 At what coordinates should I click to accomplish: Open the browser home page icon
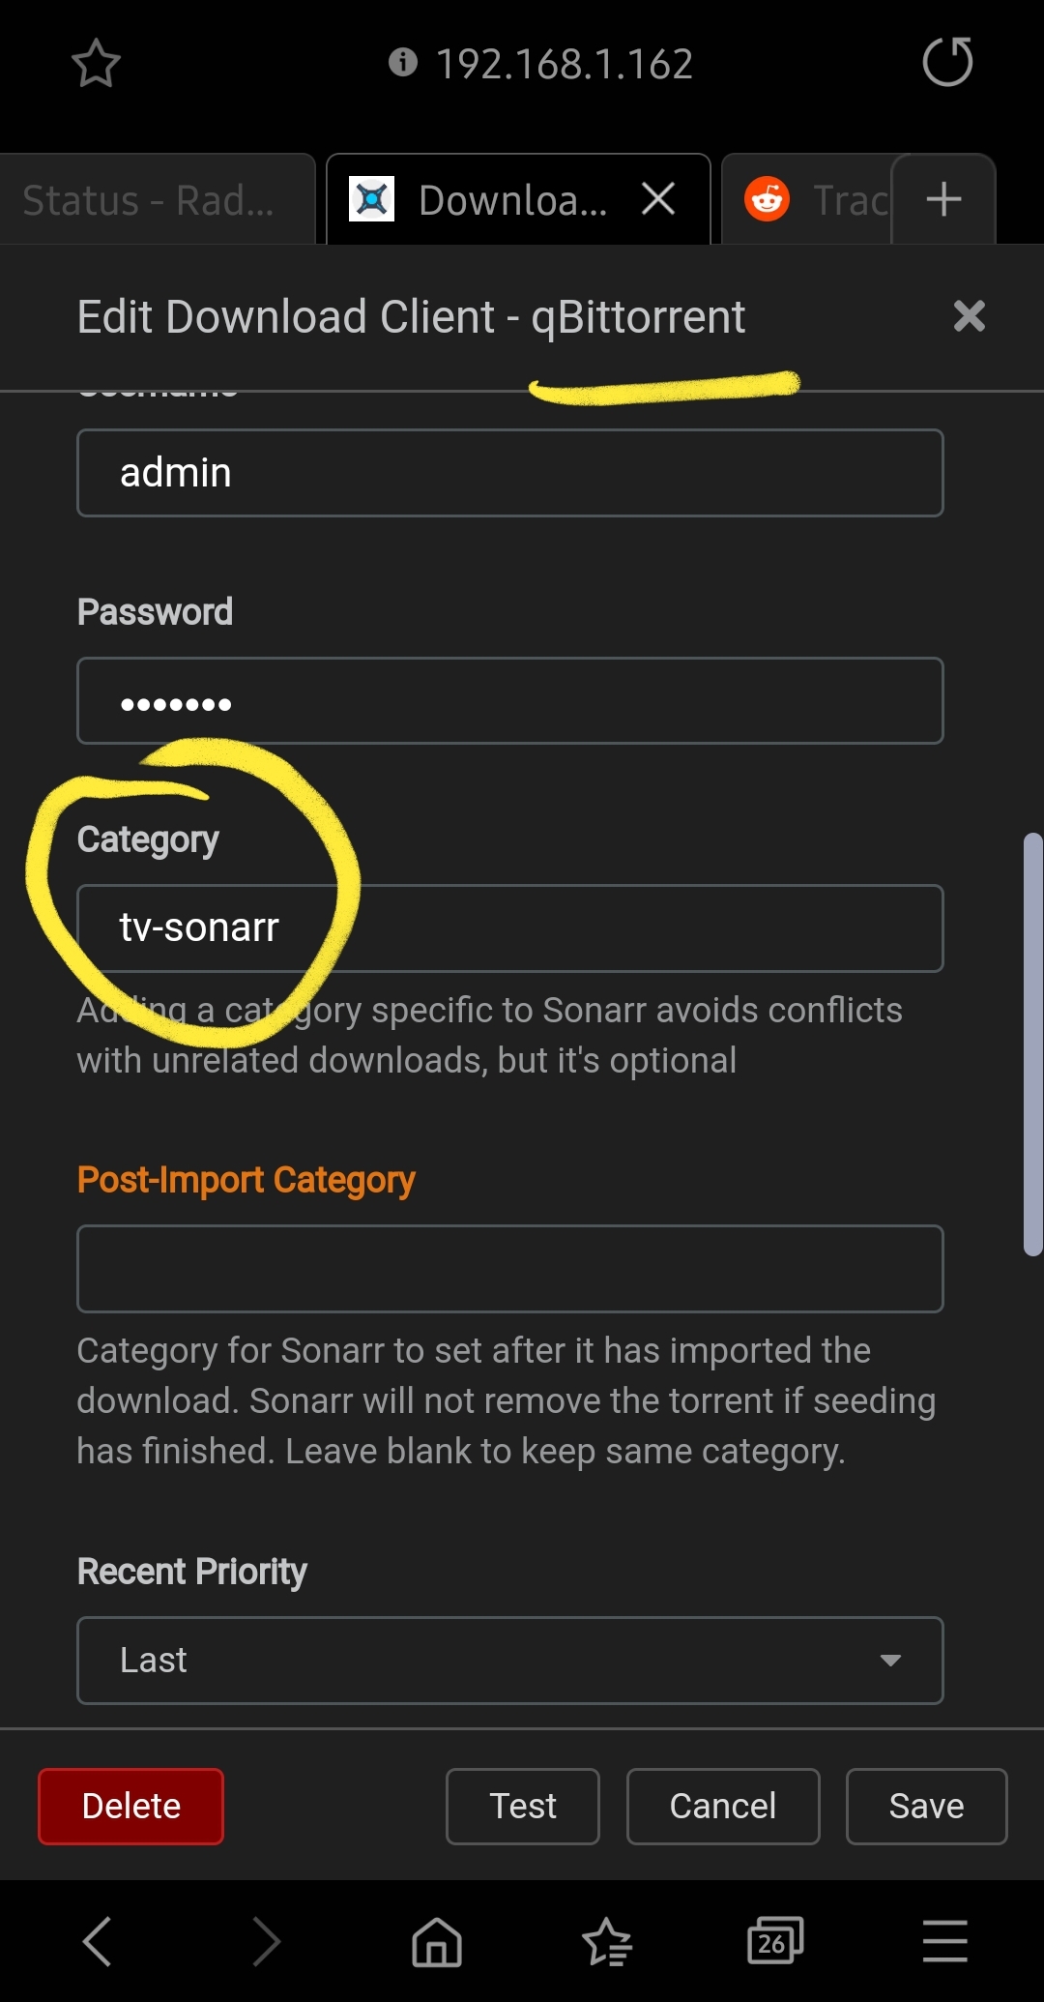437,1941
